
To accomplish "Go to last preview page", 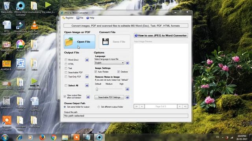I will point(185,107).
